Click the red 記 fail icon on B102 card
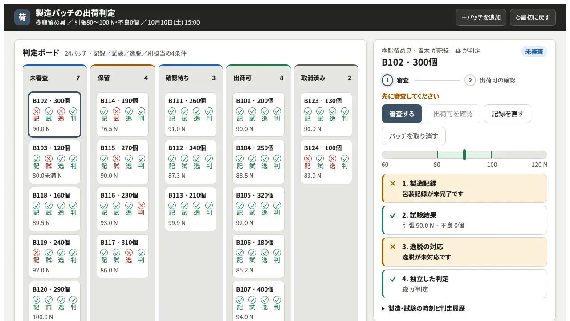Image resolution: width=570 pixels, height=321 pixels. [37, 111]
